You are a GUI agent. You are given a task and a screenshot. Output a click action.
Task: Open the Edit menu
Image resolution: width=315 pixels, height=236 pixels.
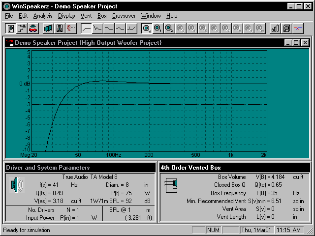[23, 16]
